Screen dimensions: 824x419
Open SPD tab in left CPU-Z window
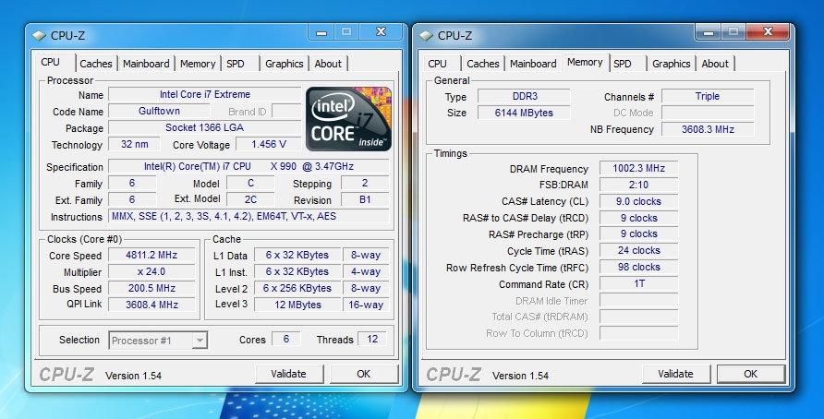coord(236,64)
